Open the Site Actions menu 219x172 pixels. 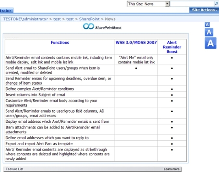(204, 10)
